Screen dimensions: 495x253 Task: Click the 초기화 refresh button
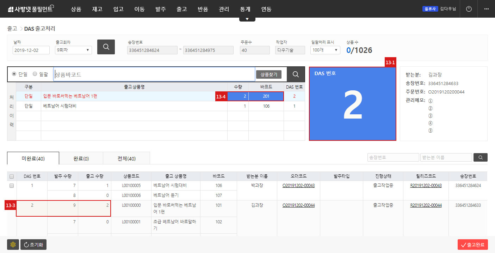click(x=33, y=244)
